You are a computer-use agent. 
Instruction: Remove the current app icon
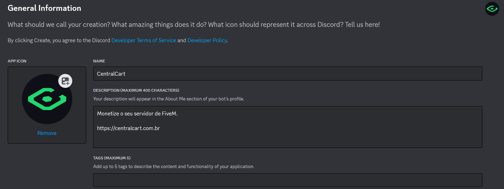point(47,133)
